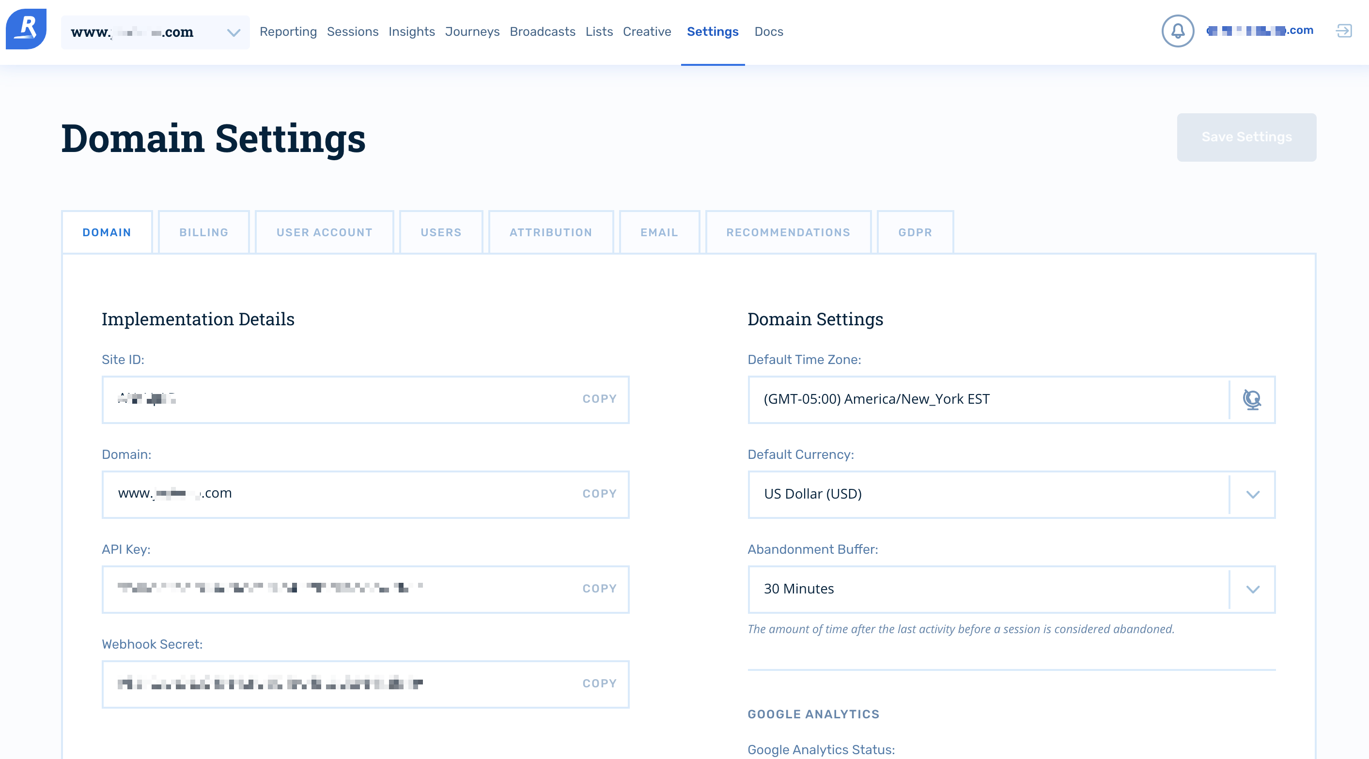
Task: Copy the Webhook Secret
Action: pyautogui.click(x=599, y=683)
